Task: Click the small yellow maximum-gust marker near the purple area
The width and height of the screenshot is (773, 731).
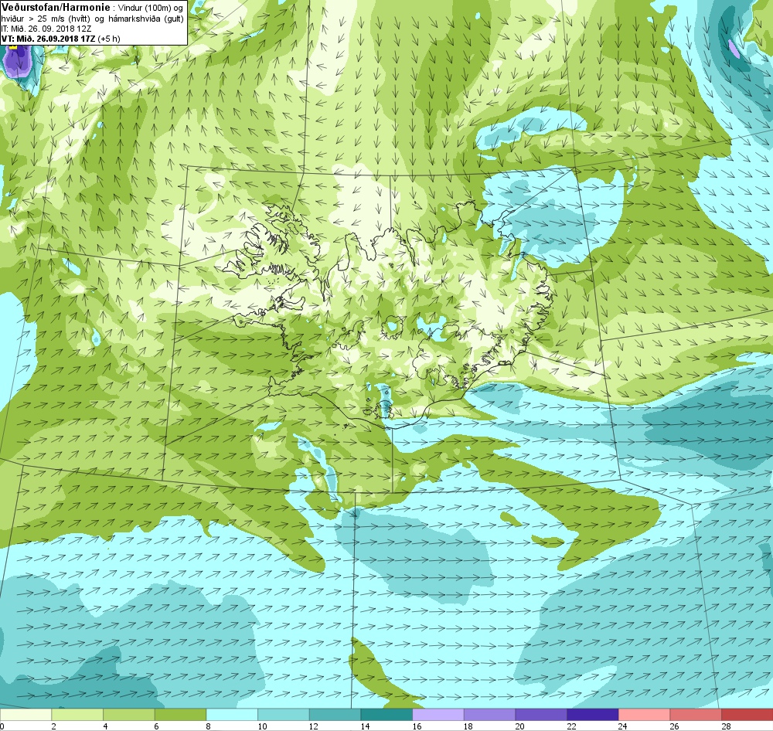Action: pyautogui.click(x=13, y=47)
